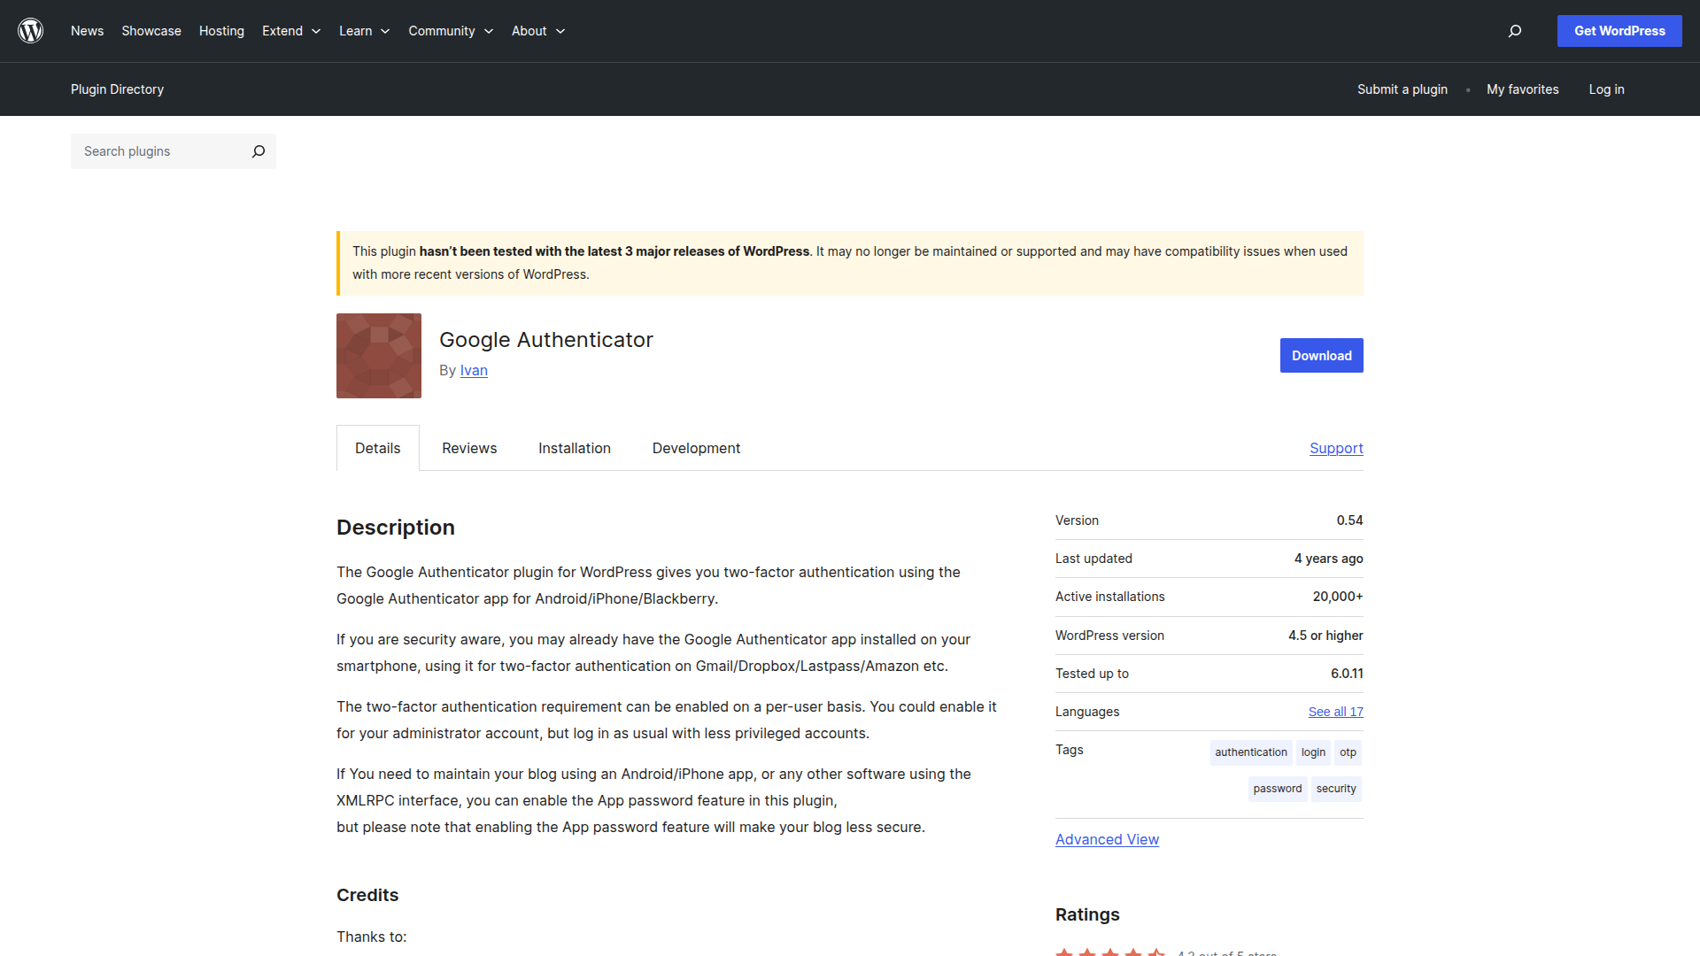This screenshot has width=1700, height=956.
Task: Switch to the Installation tab
Action: 575,448
